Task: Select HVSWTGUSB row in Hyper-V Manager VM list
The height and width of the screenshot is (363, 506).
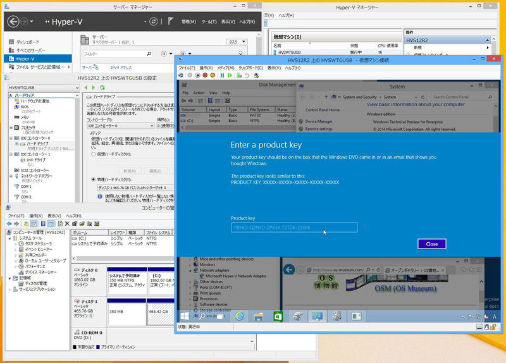Action: coord(290,52)
